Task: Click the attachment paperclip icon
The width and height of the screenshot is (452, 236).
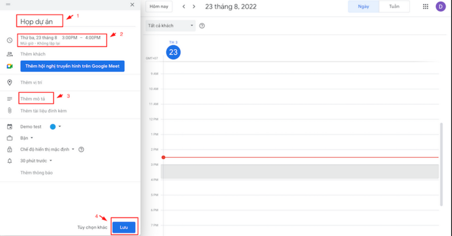Action: pyautogui.click(x=9, y=111)
